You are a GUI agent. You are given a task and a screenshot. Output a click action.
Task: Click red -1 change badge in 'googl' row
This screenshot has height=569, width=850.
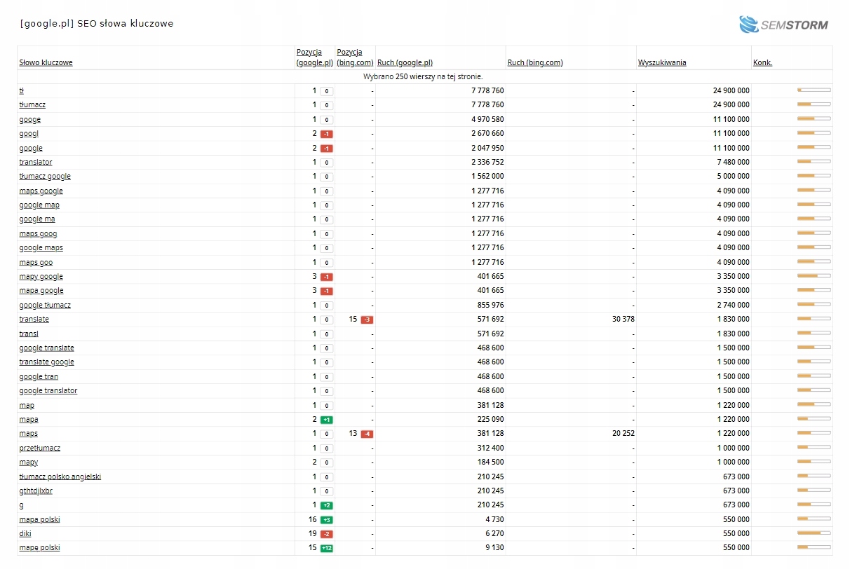pyautogui.click(x=327, y=134)
